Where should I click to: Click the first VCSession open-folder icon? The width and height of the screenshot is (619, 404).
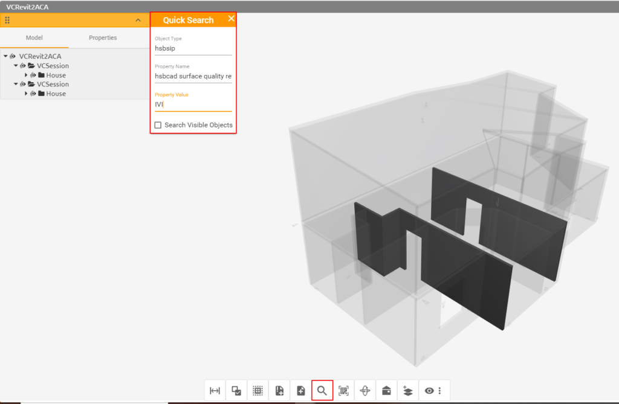(31, 65)
